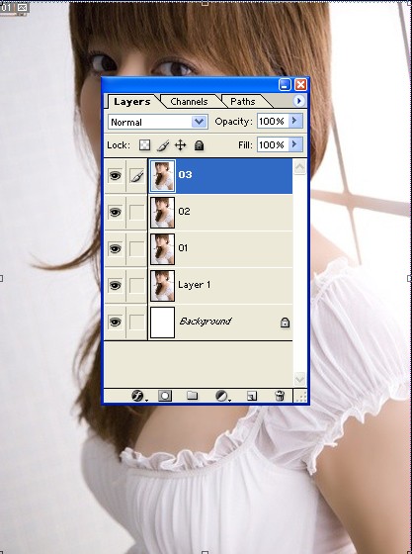Toggle link box on Background layer
Viewport: 412px width, 554px height.
tap(137, 322)
